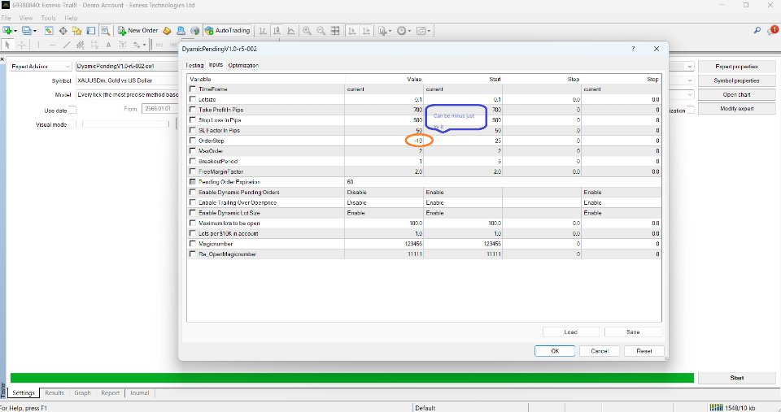Select the Candlesticks chart icon
The width and height of the screenshot is (781, 412).
tap(277, 30)
